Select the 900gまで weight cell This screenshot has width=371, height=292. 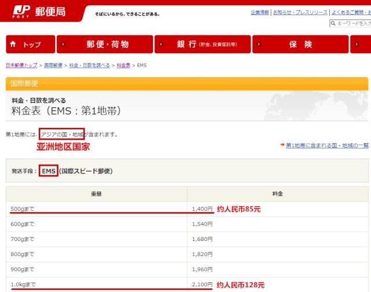click(97, 269)
